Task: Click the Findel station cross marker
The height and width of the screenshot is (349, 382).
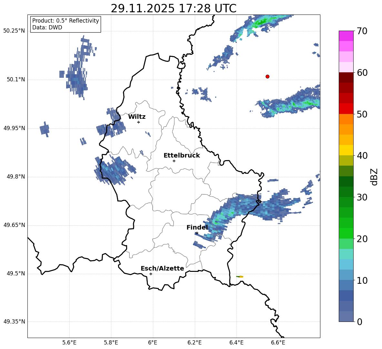Action: point(196,233)
